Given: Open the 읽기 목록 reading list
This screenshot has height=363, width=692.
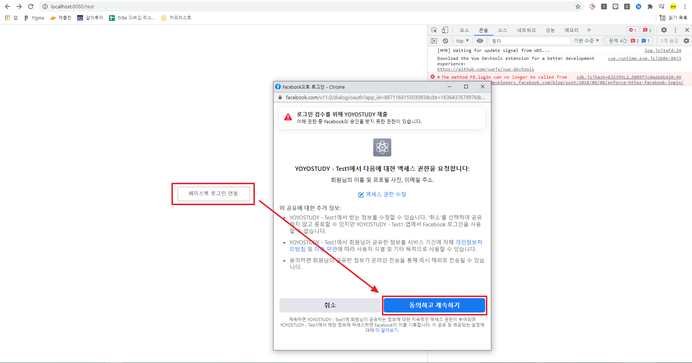Looking at the screenshot, I should [673, 18].
